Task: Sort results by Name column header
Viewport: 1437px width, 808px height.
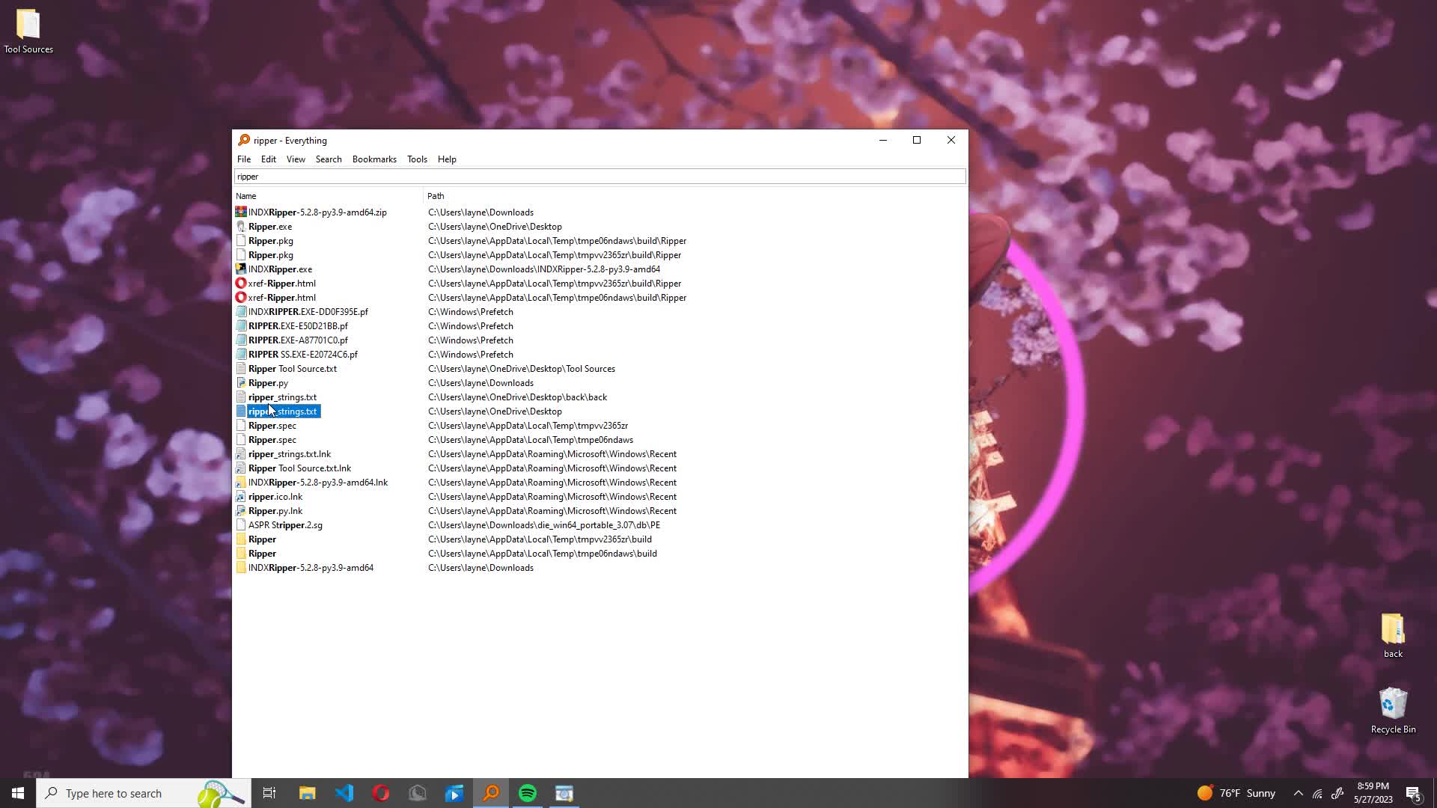Action: (x=246, y=196)
